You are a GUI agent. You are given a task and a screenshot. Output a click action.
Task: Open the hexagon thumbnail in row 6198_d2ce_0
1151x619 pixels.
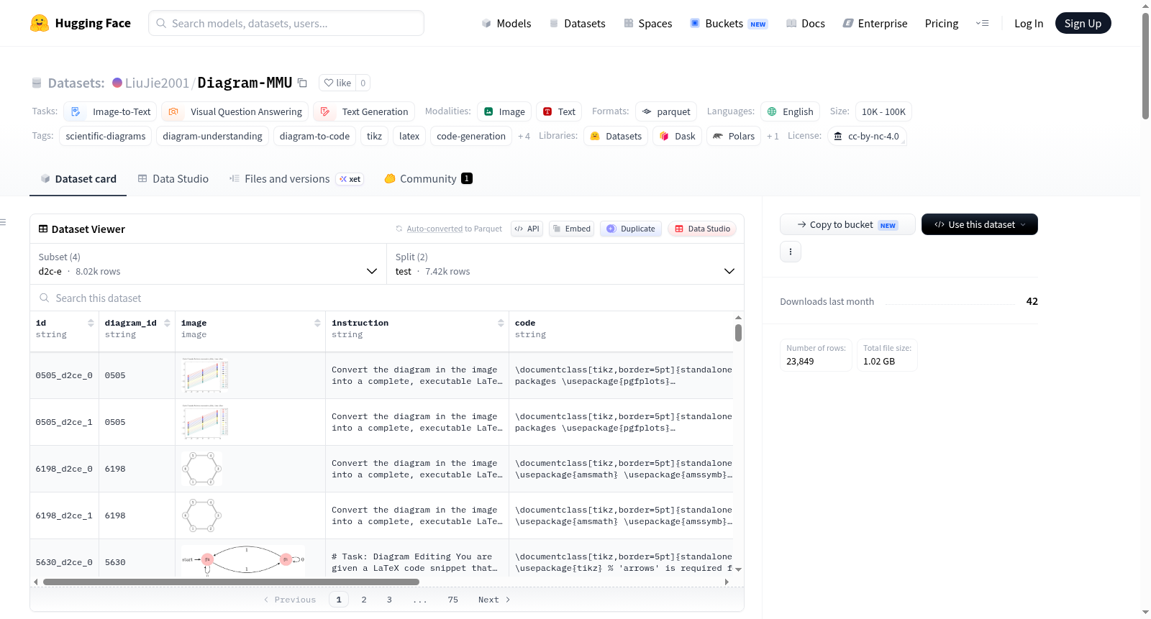click(x=201, y=469)
